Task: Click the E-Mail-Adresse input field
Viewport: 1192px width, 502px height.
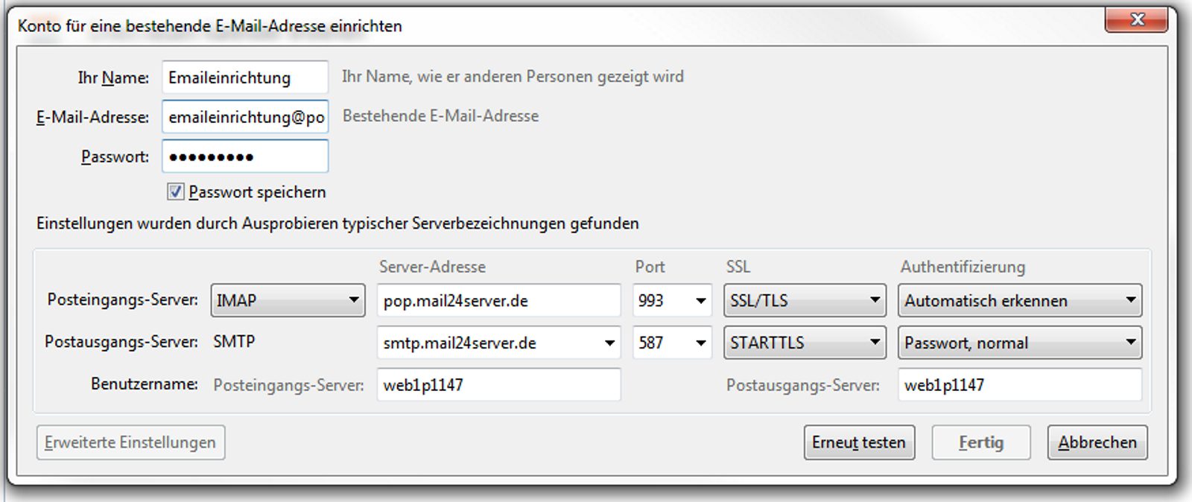Action: [x=244, y=117]
